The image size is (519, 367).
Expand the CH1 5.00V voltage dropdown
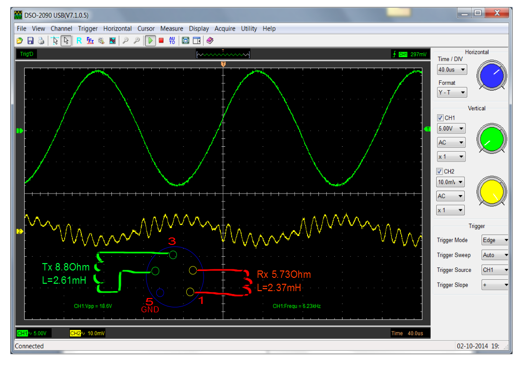(451, 129)
